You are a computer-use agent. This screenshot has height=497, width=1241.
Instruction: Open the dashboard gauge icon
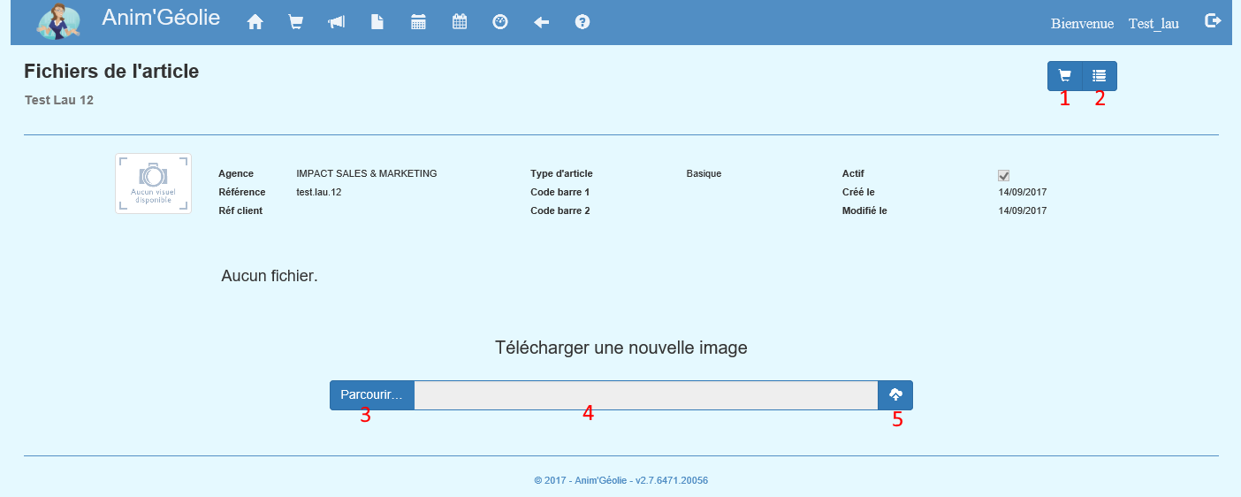(x=500, y=23)
